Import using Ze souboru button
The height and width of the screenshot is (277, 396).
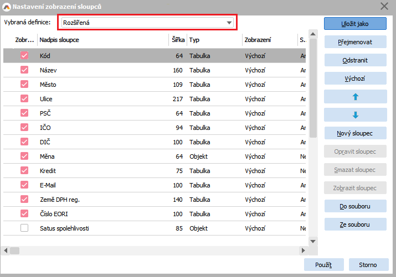coord(355,224)
